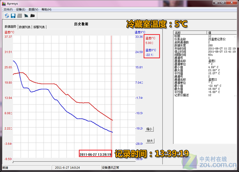Open the 设备(E) menu
This screenshot has width=239, height=172.
(21, 10)
